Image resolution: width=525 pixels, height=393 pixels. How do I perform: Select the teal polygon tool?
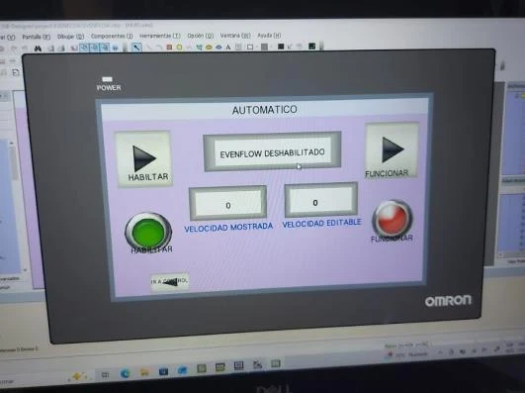199,48
